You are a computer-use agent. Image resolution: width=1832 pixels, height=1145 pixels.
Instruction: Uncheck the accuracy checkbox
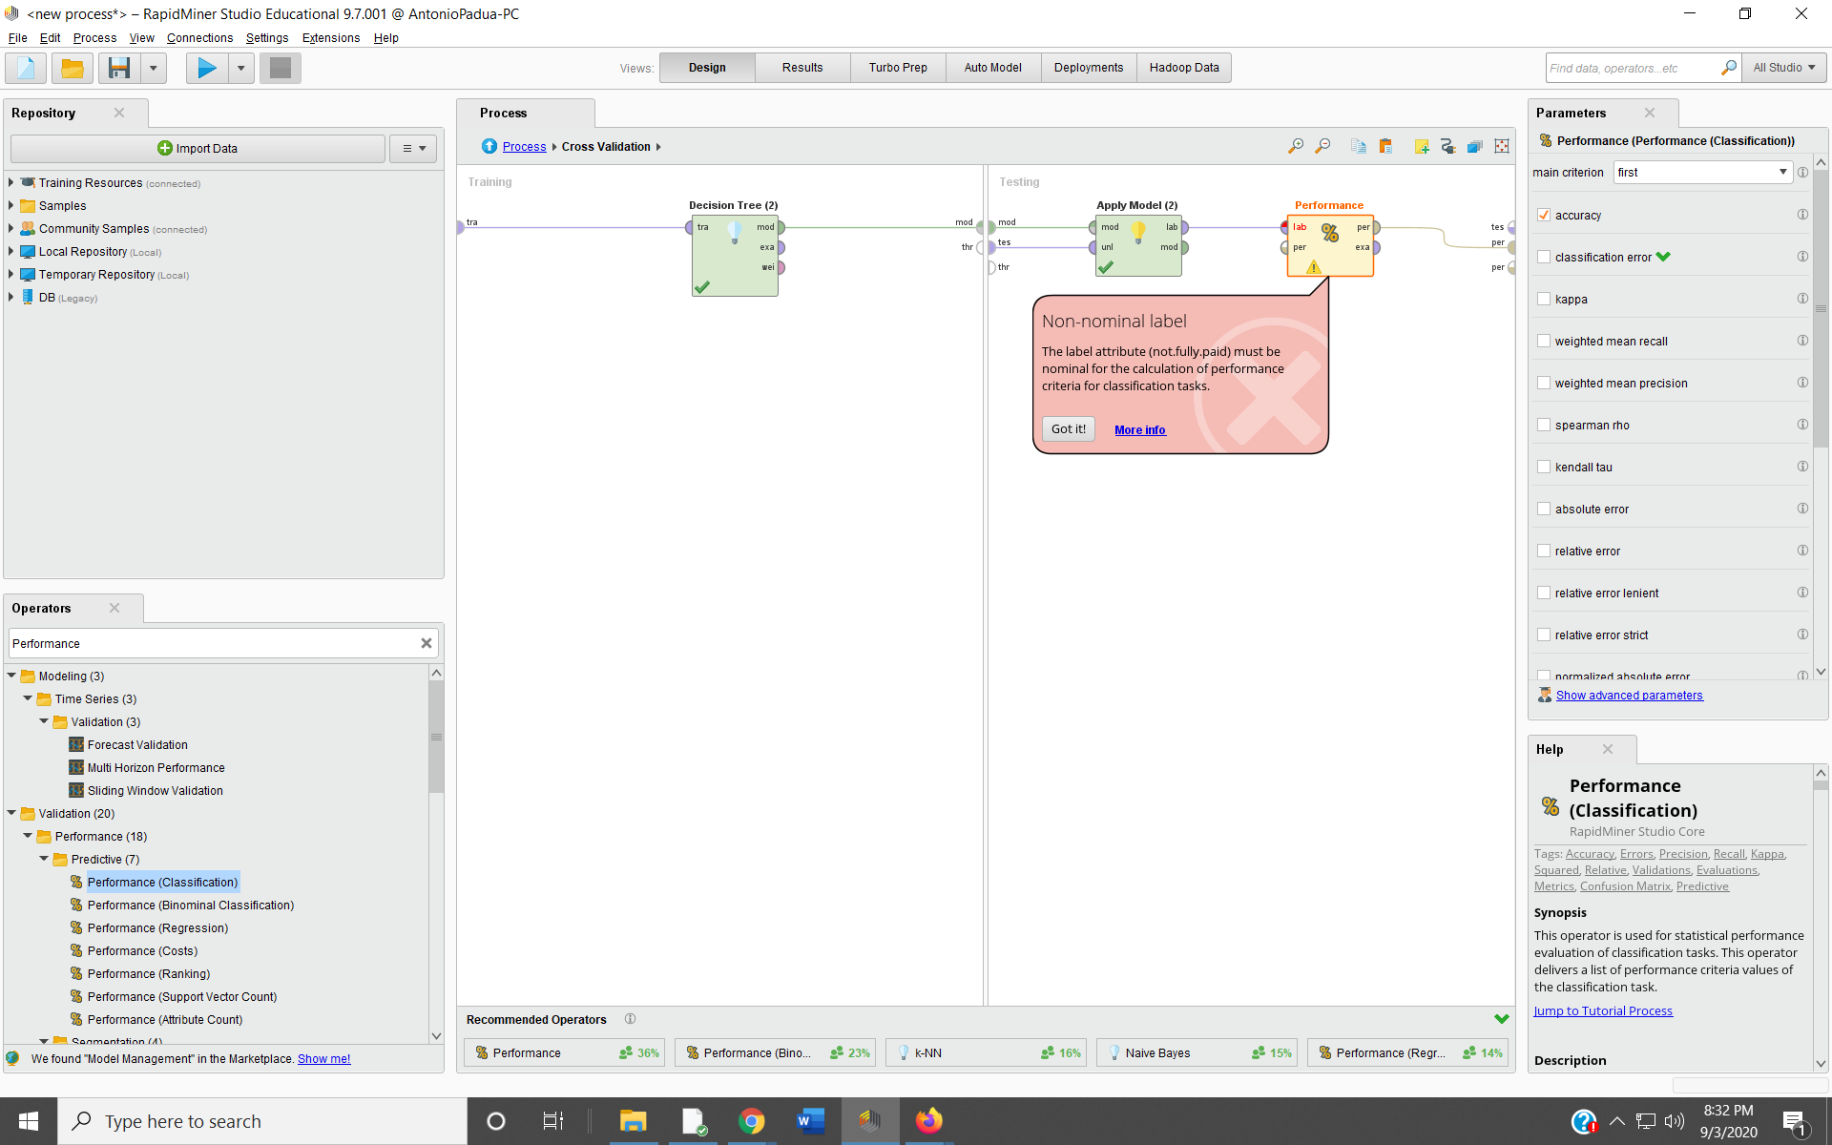(x=1544, y=215)
